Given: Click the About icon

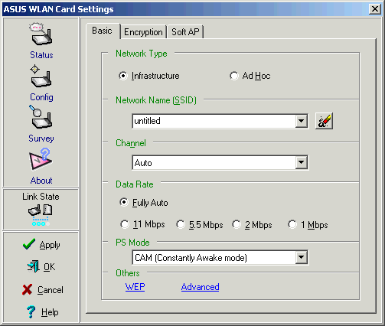Looking at the screenshot, I should pos(41,159).
